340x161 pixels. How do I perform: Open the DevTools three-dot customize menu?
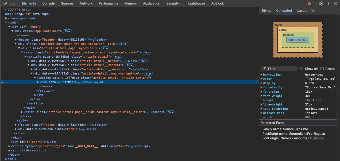[329, 3]
